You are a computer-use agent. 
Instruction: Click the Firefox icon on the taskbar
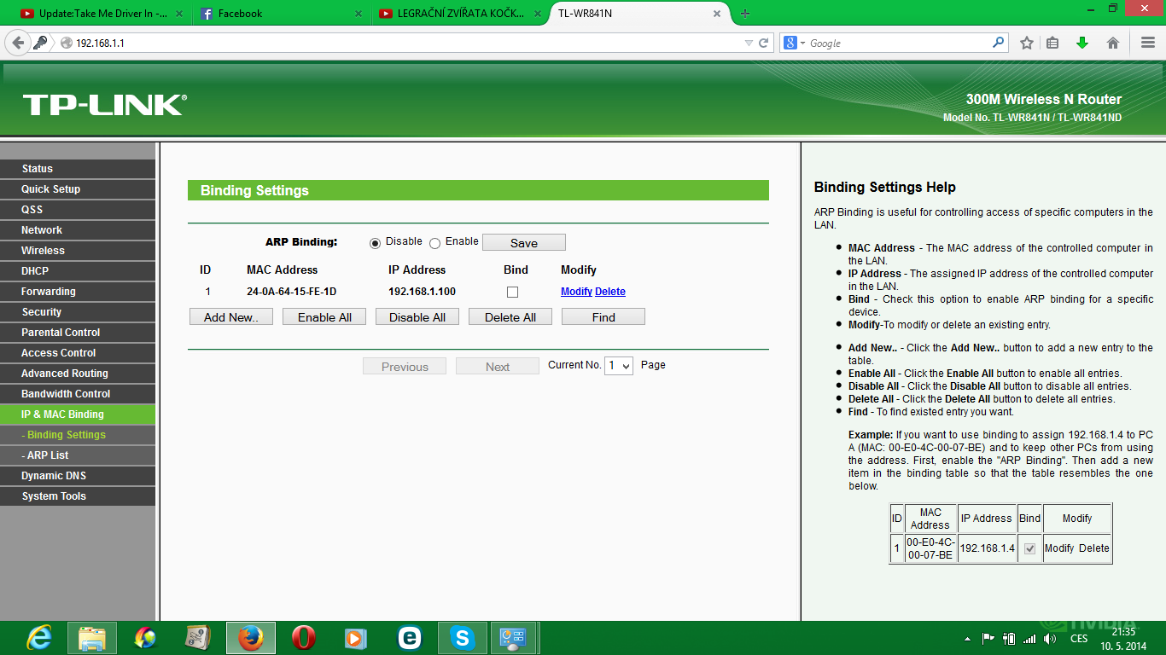click(251, 638)
